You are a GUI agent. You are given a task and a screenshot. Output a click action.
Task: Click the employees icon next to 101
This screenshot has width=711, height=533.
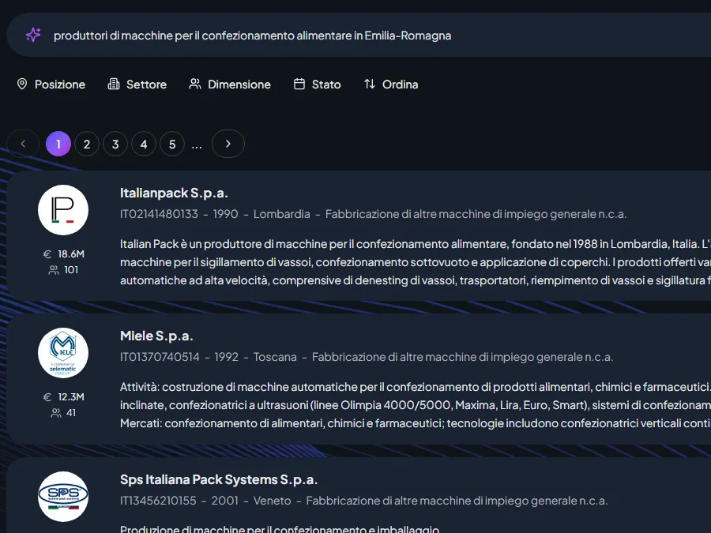click(x=54, y=270)
